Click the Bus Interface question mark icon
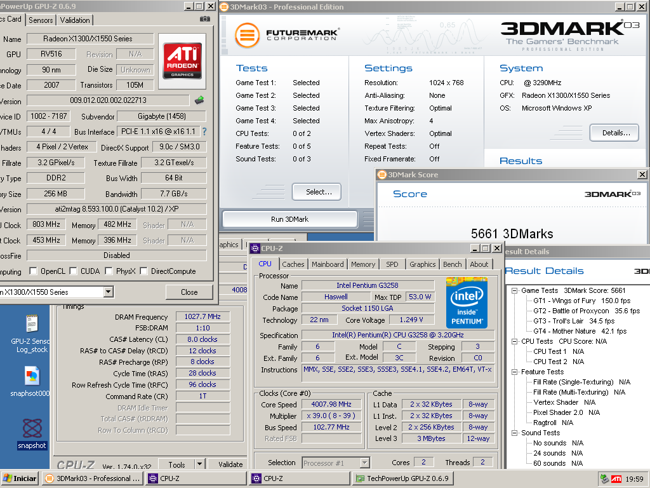The width and height of the screenshot is (650, 488). [x=204, y=132]
